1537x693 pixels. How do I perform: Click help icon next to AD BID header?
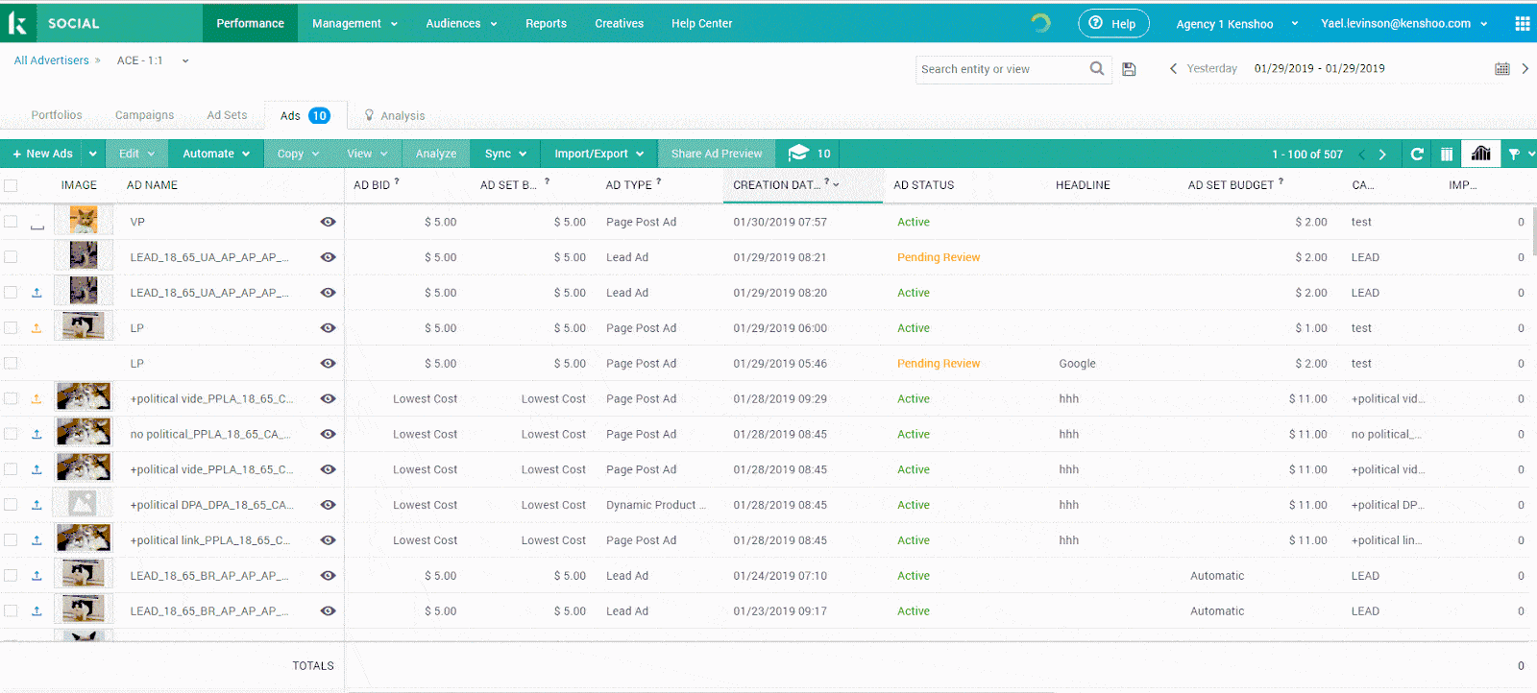(x=397, y=180)
